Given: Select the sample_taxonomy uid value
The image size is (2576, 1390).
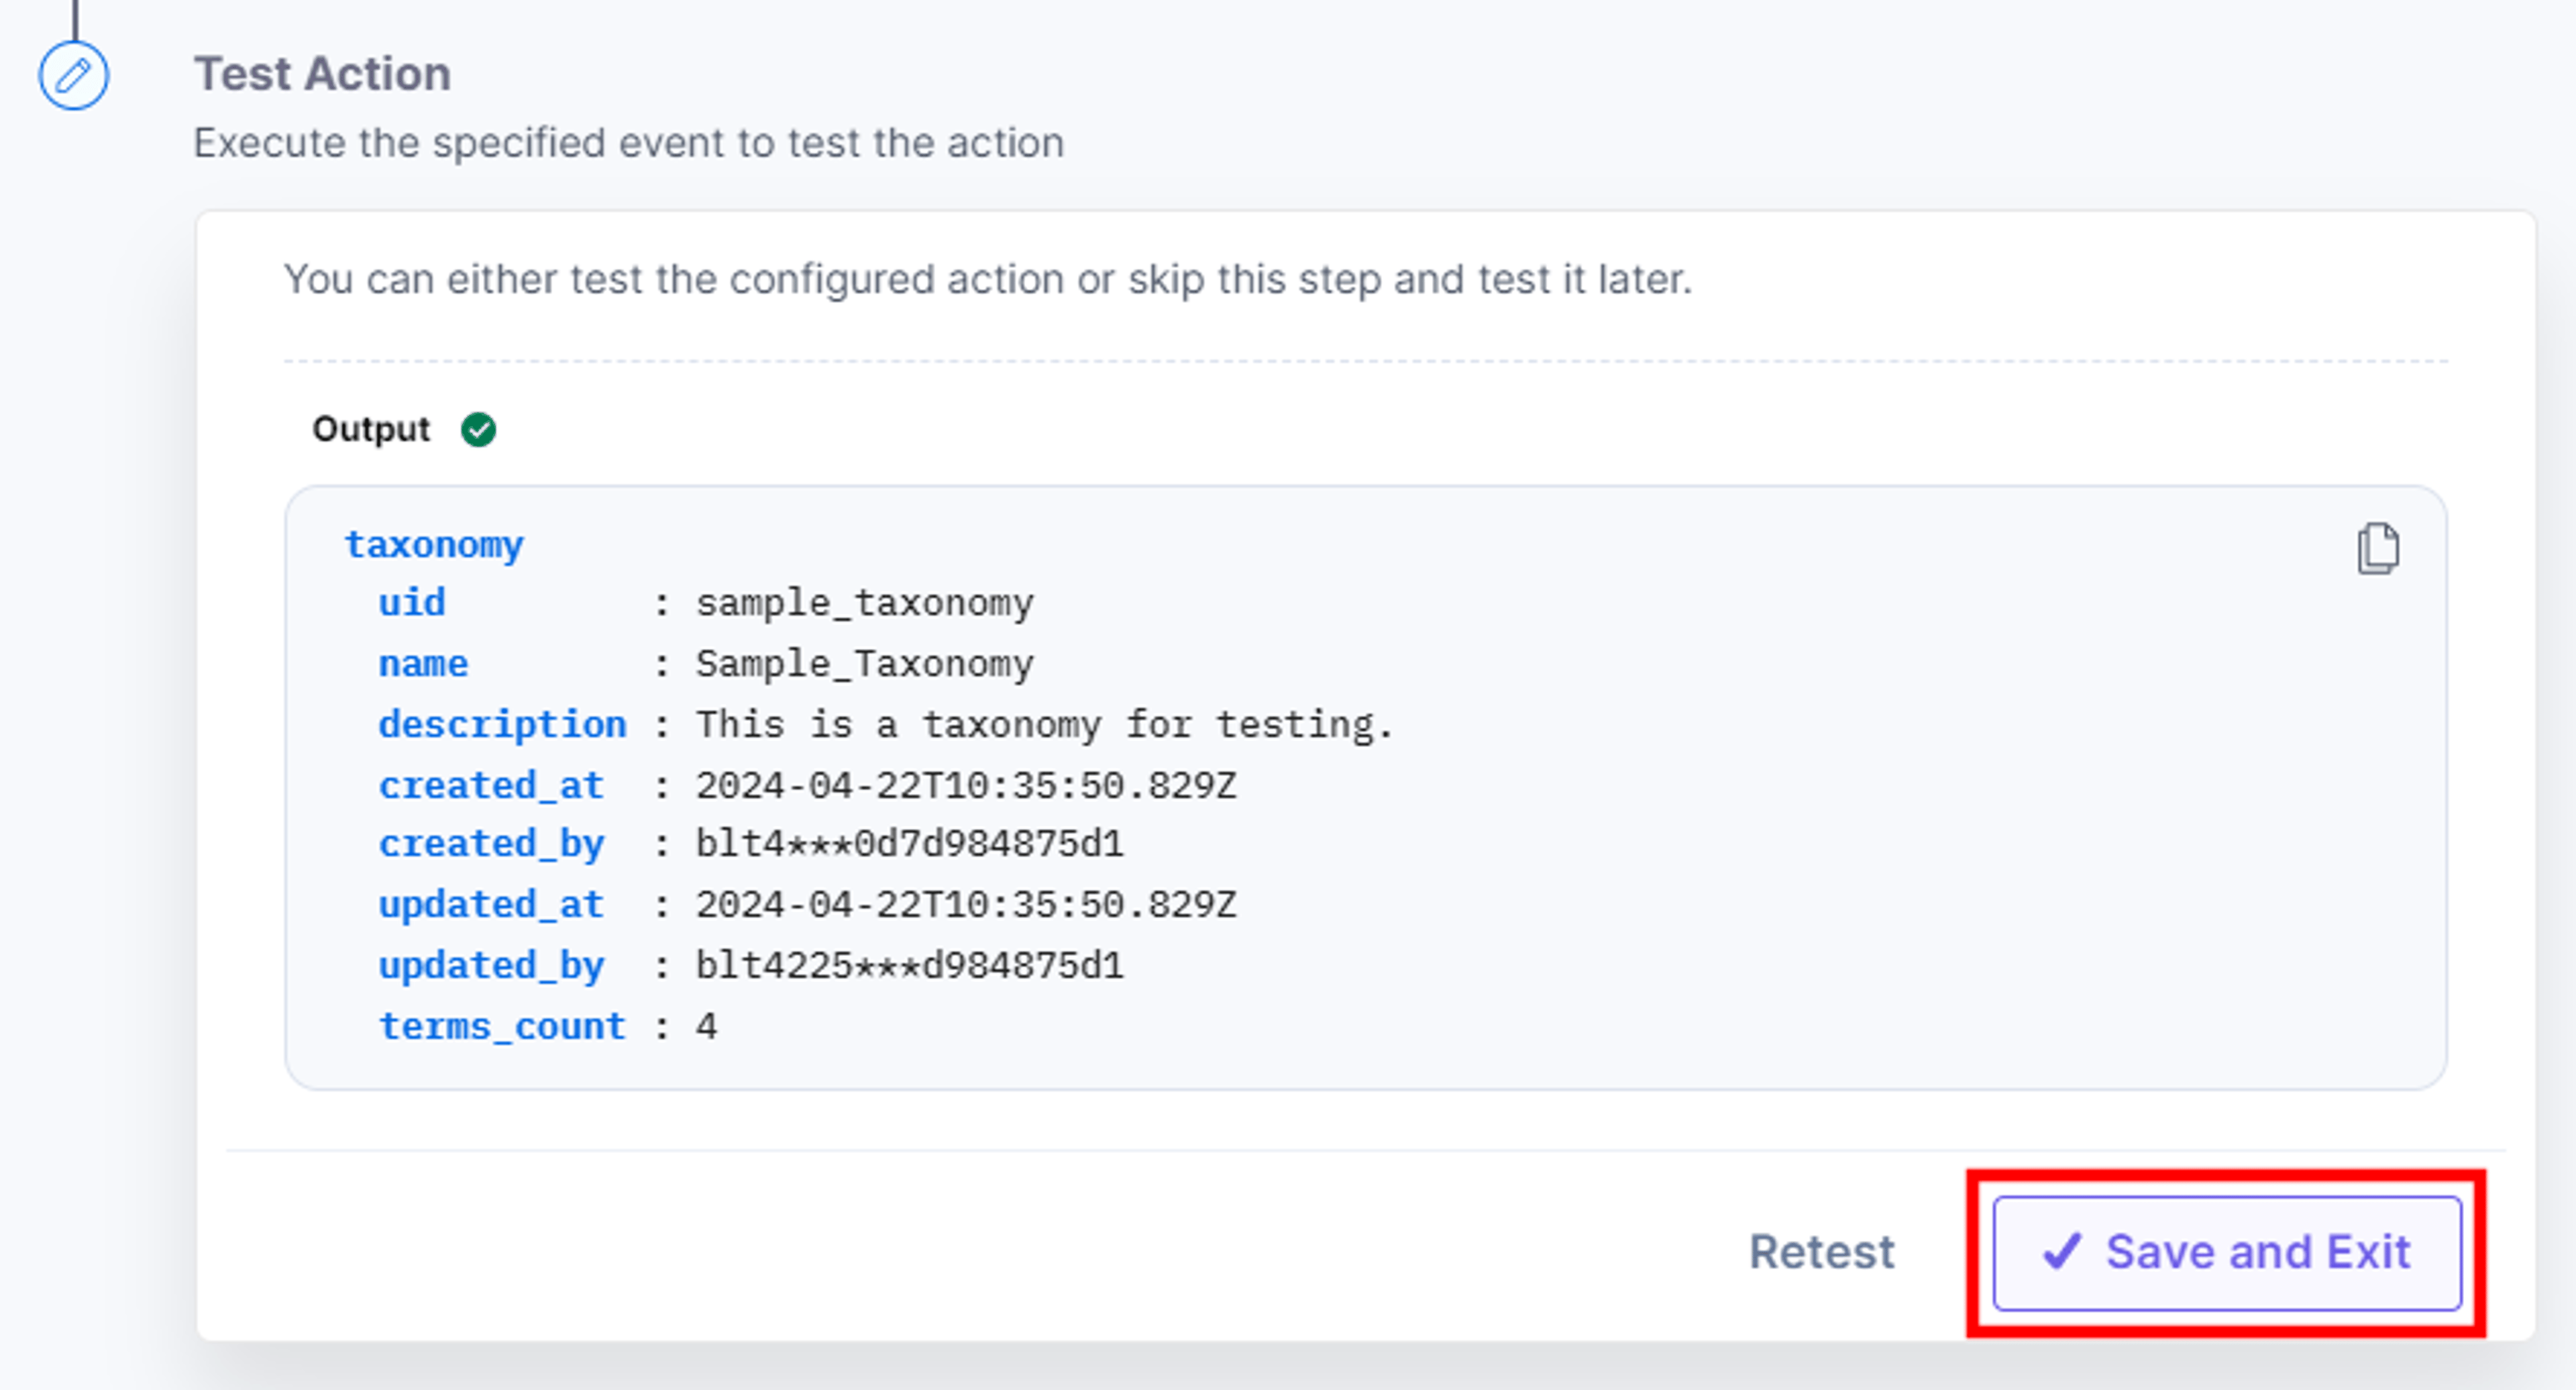Looking at the screenshot, I should [865, 603].
